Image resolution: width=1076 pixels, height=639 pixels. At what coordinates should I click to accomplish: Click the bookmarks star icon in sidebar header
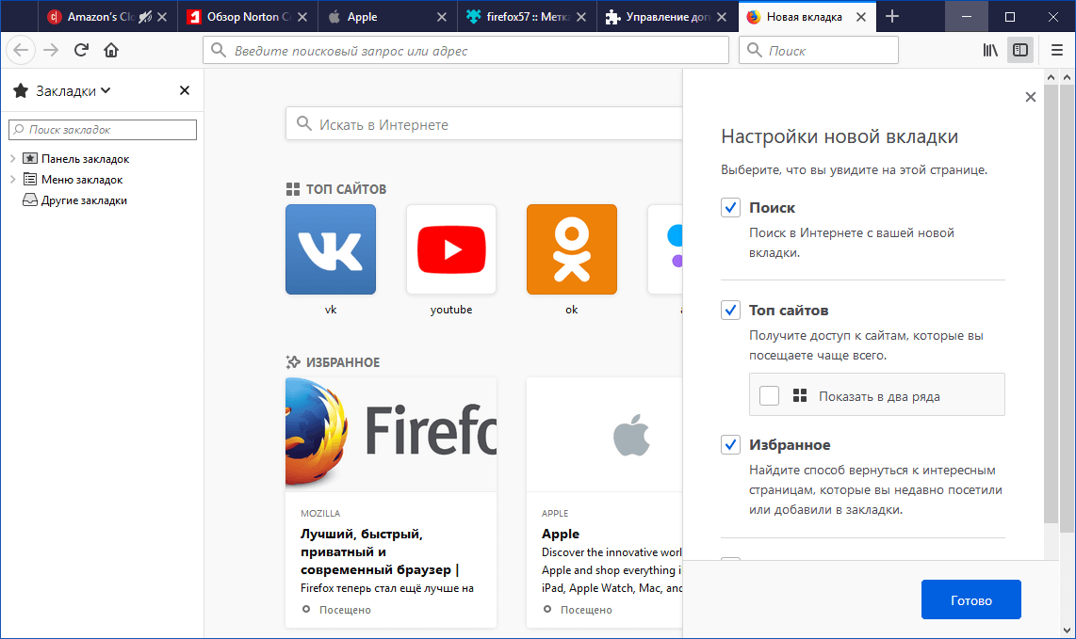21,90
